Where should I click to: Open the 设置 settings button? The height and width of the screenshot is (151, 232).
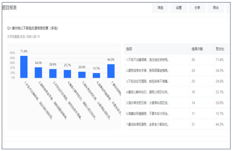179,8
